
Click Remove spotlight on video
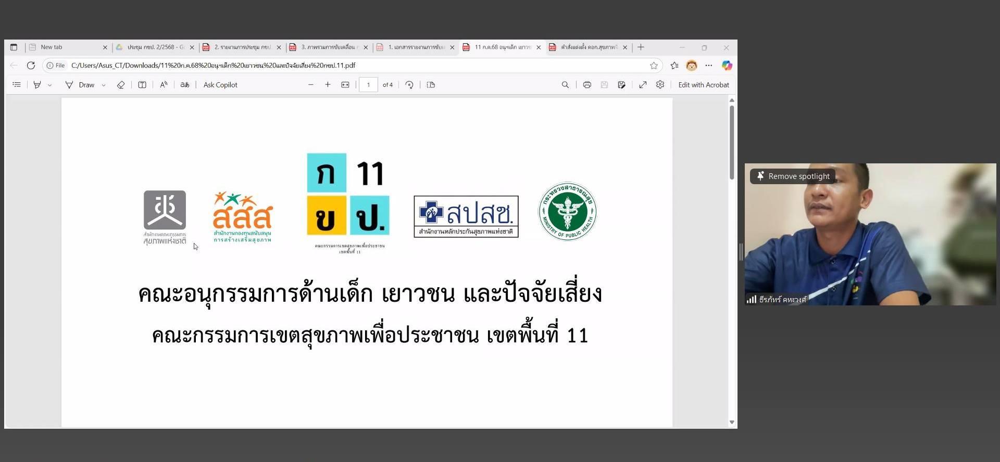pos(793,176)
